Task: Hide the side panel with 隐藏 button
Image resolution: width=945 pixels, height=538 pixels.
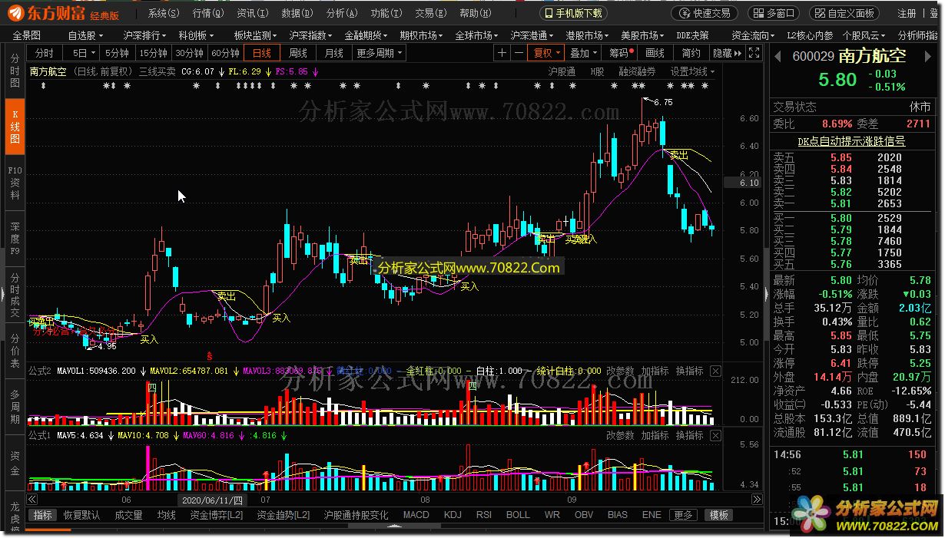Action: point(727,53)
